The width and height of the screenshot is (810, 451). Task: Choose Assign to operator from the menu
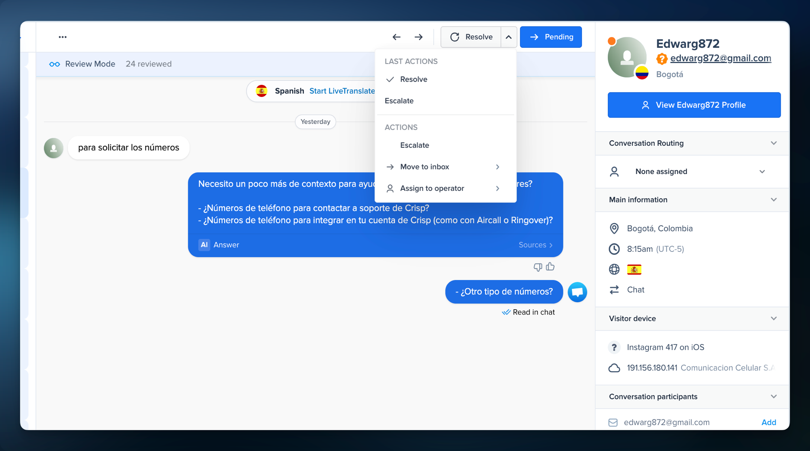point(432,188)
